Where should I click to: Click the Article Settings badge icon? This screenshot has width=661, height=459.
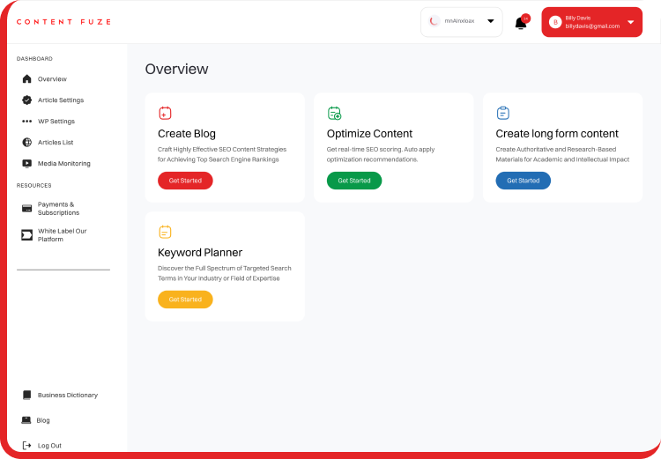tap(27, 100)
